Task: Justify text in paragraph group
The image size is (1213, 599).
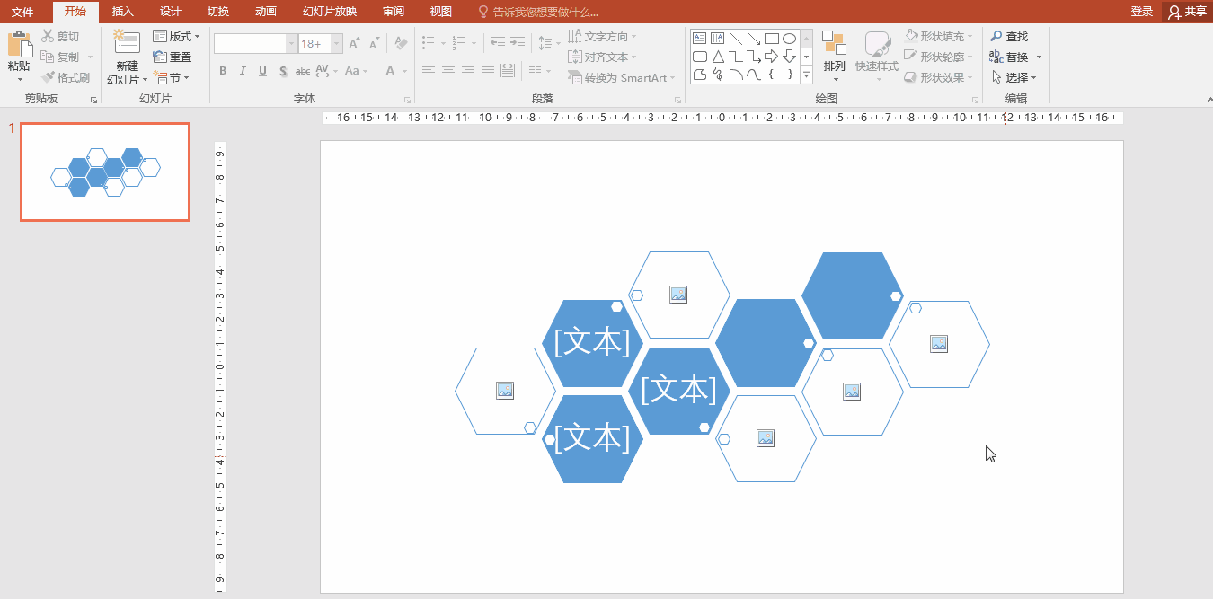Action: click(x=487, y=71)
